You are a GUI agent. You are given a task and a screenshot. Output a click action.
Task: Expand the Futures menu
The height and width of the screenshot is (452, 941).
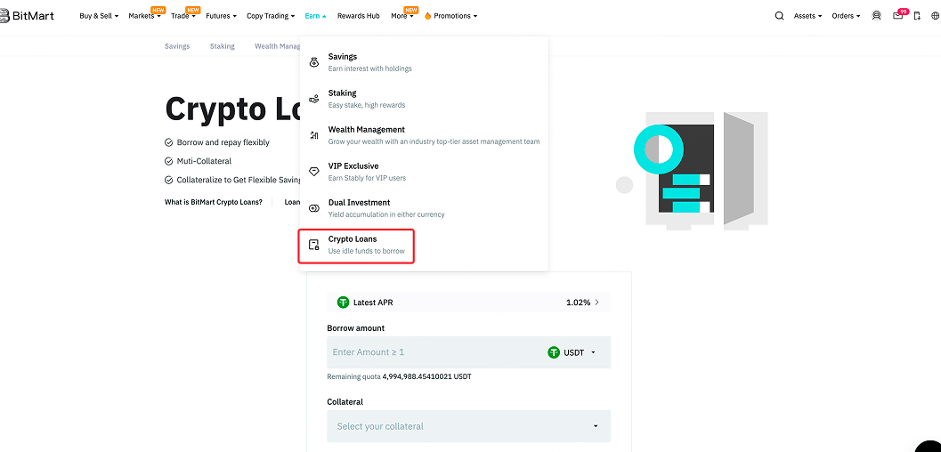[221, 16]
